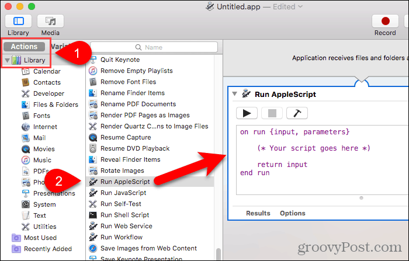Viewport: 409px width, 261px height.
Task: Select the Fonts category icon
Action: pyautogui.click(x=26, y=116)
